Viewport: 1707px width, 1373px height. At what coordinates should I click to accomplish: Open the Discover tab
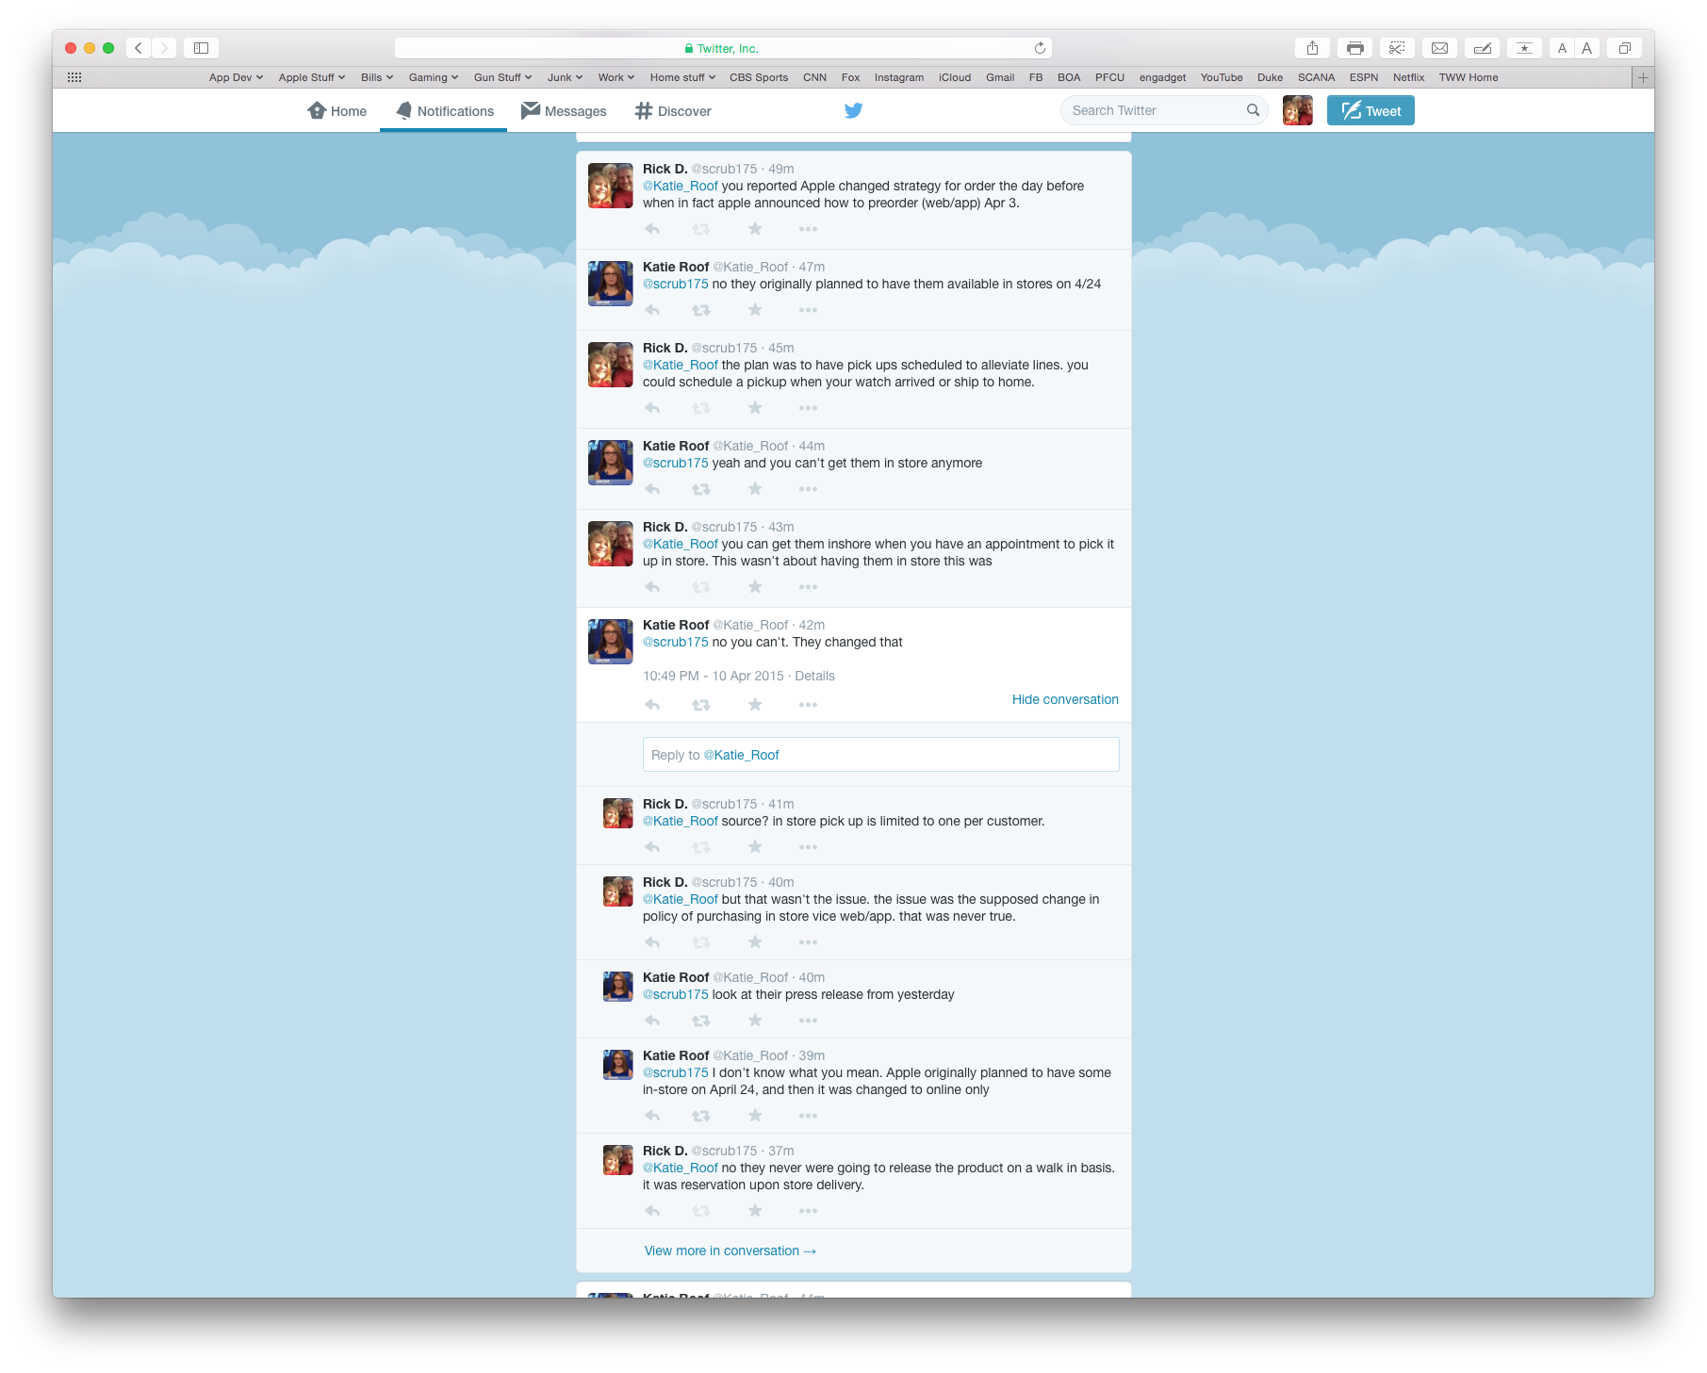[673, 110]
